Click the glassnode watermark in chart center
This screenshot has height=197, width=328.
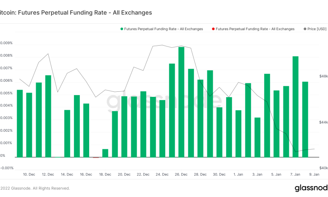point(163,101)
